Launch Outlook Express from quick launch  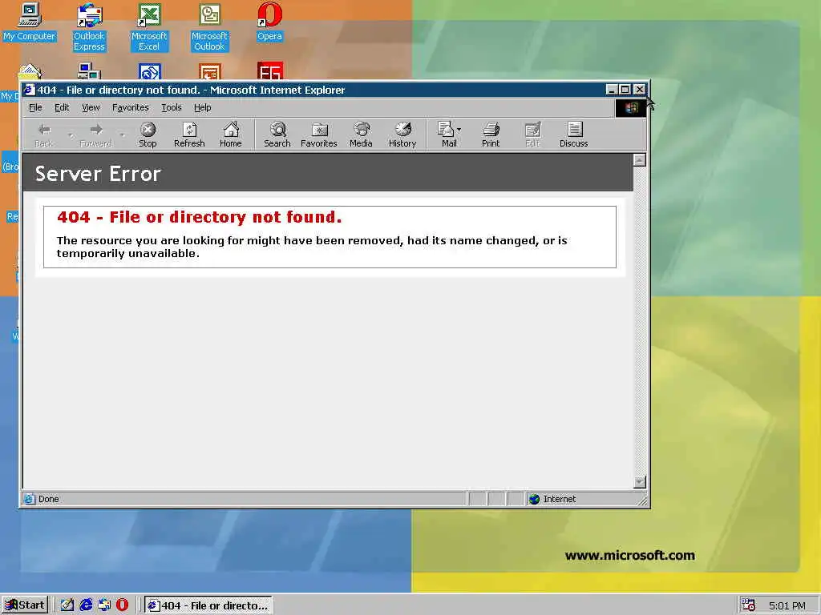104,605
